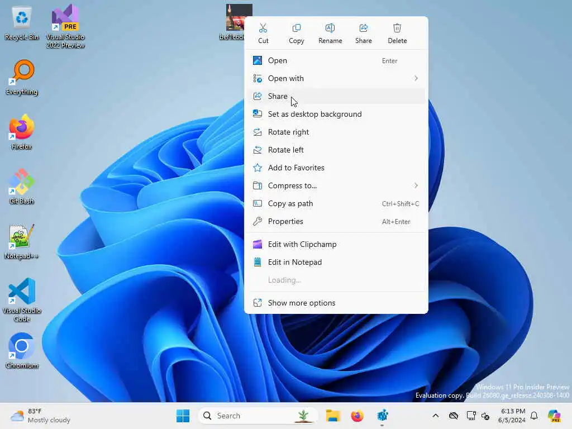Screen dimensions: 572x429
Task: Click Show more options
Action: 336,303
